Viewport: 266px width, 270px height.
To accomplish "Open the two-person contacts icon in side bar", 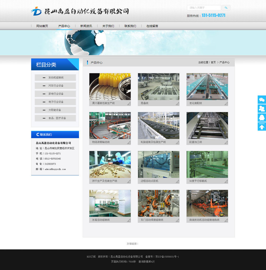I will click(x=262, y=109).
